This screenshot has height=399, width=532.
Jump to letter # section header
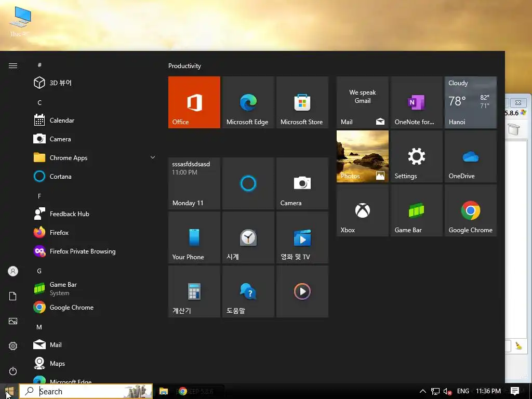(x=39, y=65)
